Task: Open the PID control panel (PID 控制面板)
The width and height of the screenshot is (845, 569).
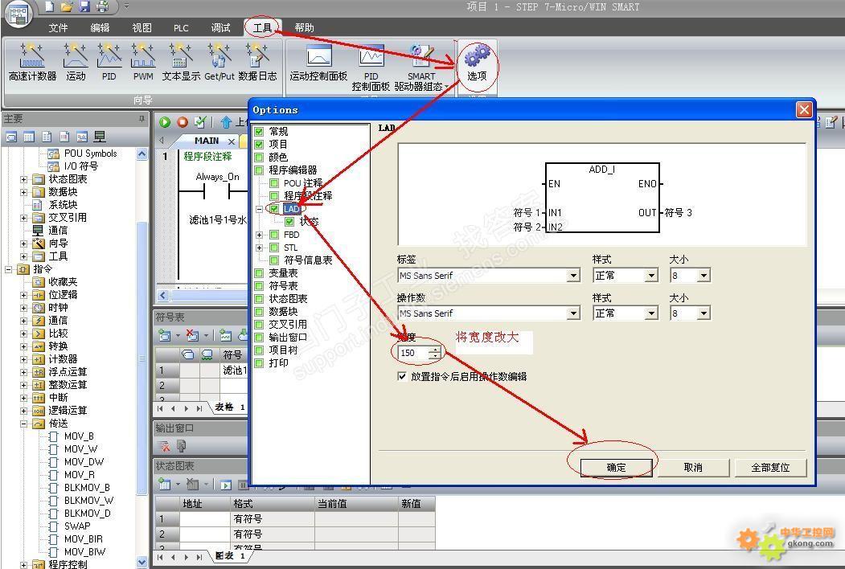Action: pyautogui.click(x=371, y=68)
